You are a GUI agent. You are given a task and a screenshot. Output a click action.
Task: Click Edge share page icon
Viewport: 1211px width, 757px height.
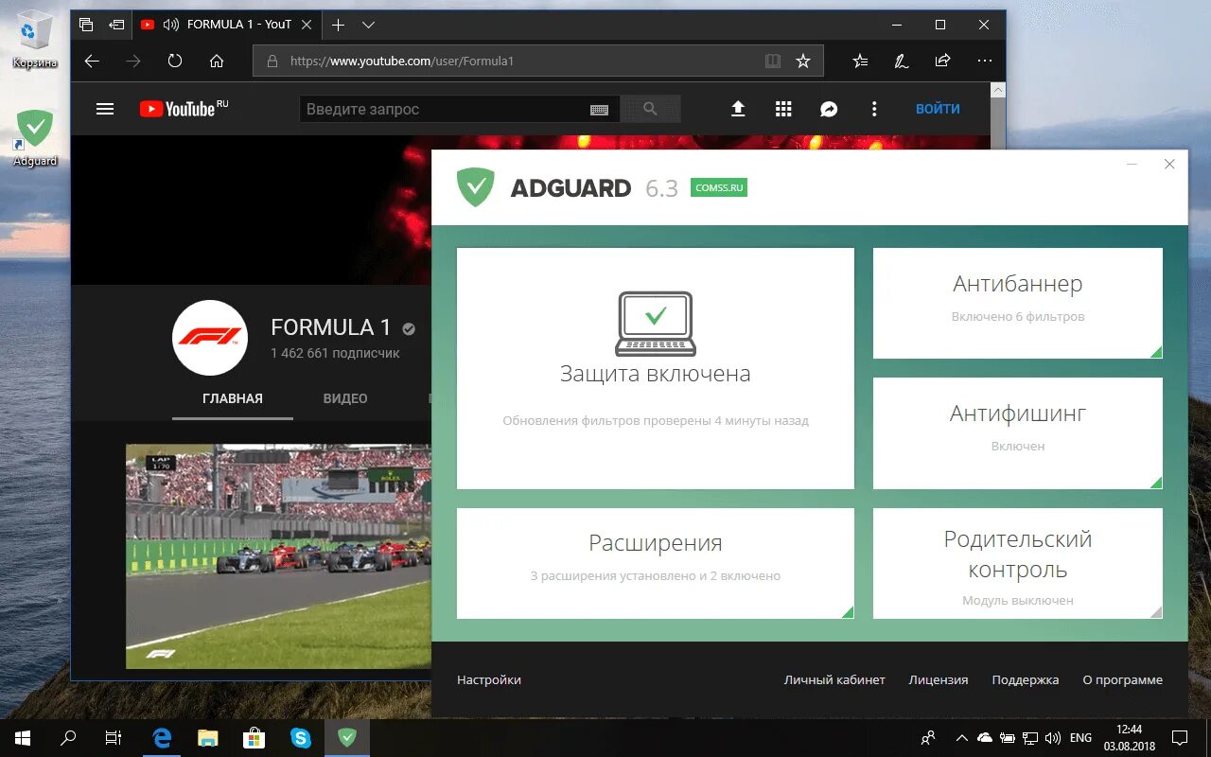pyautogui.click(x=942, y=61)
